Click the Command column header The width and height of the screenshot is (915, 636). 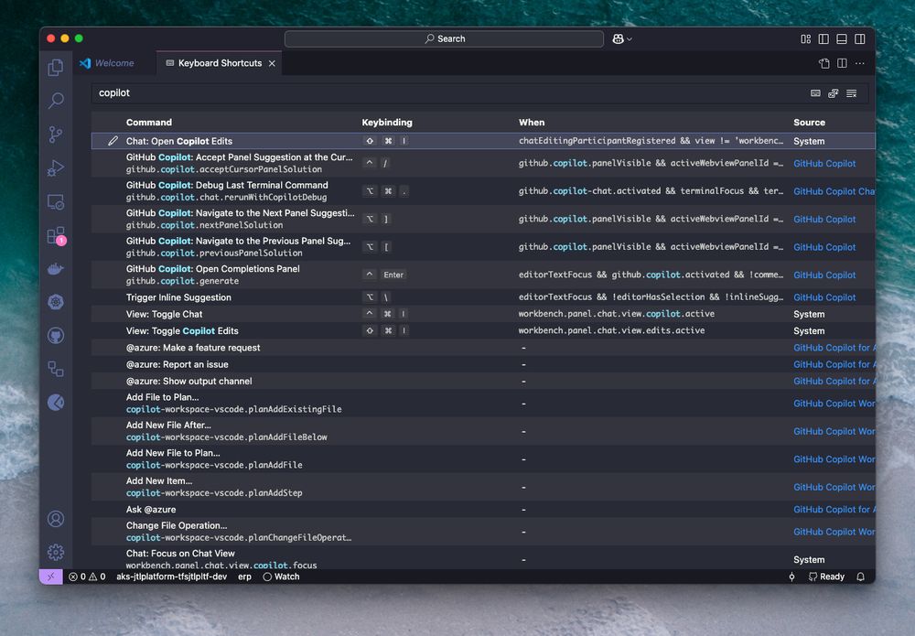pos(149,123)
